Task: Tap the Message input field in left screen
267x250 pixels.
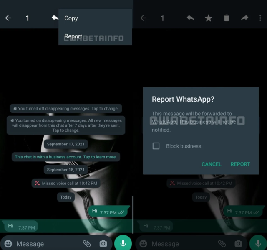Action: click(x=48, y=244)
